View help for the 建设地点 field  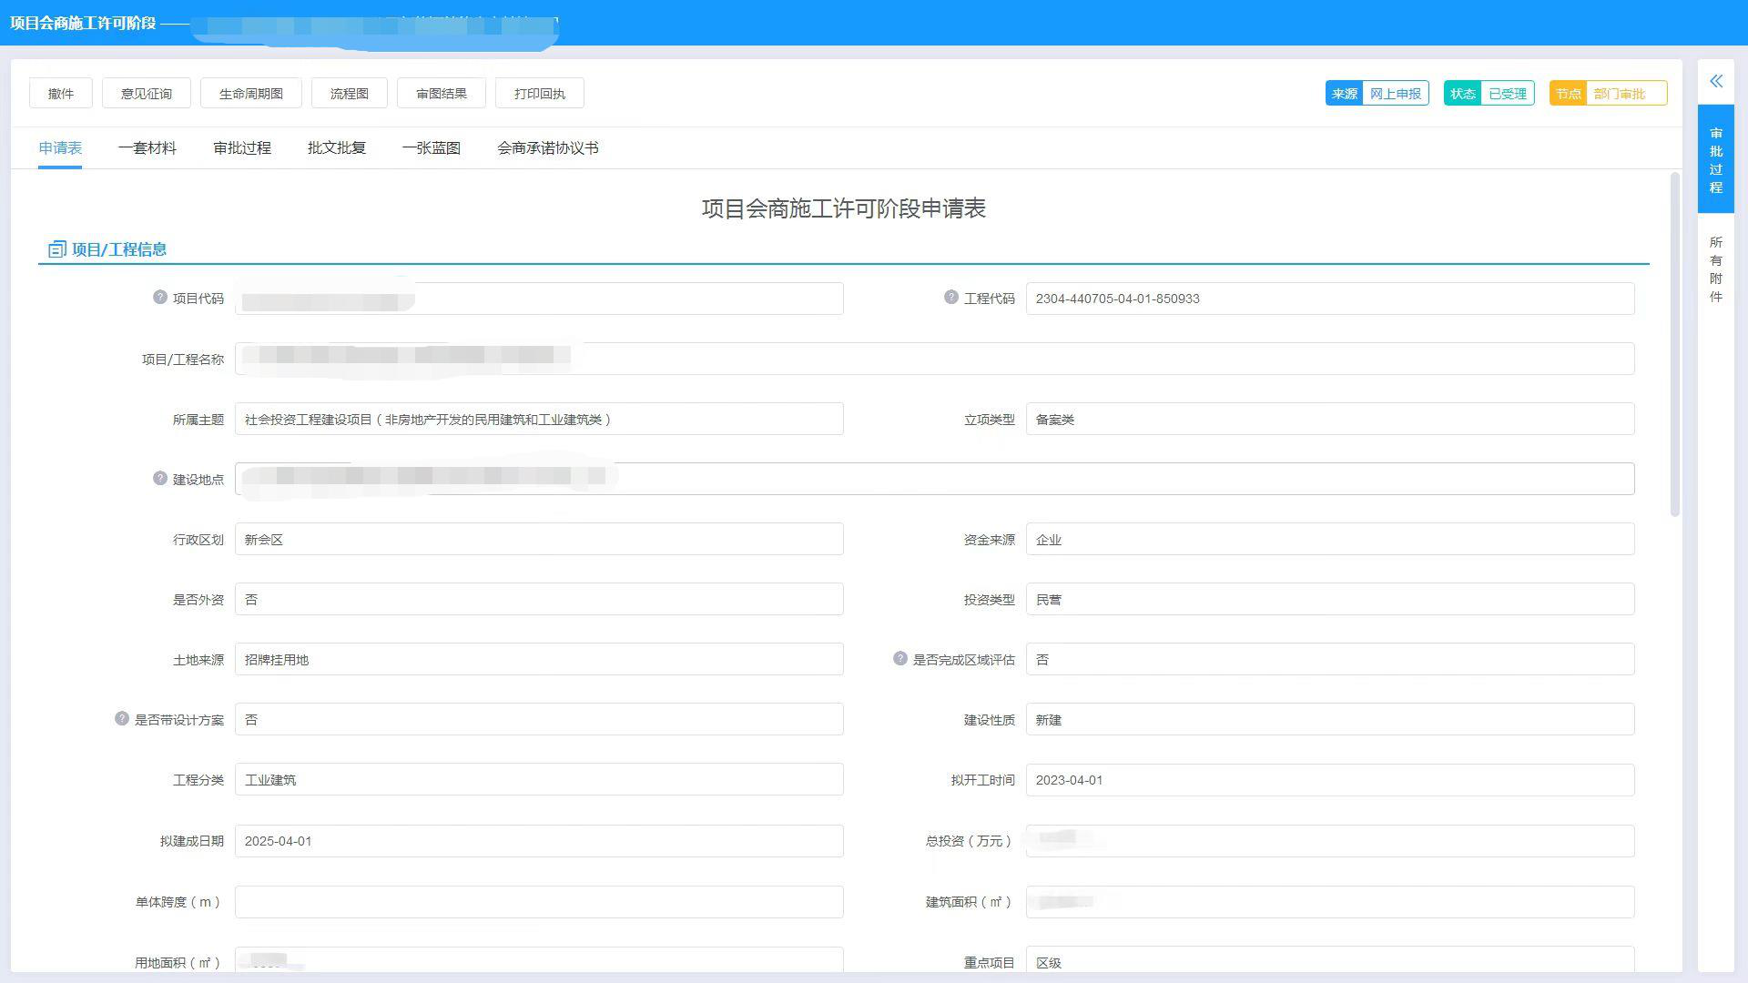[x=158, y=478]
